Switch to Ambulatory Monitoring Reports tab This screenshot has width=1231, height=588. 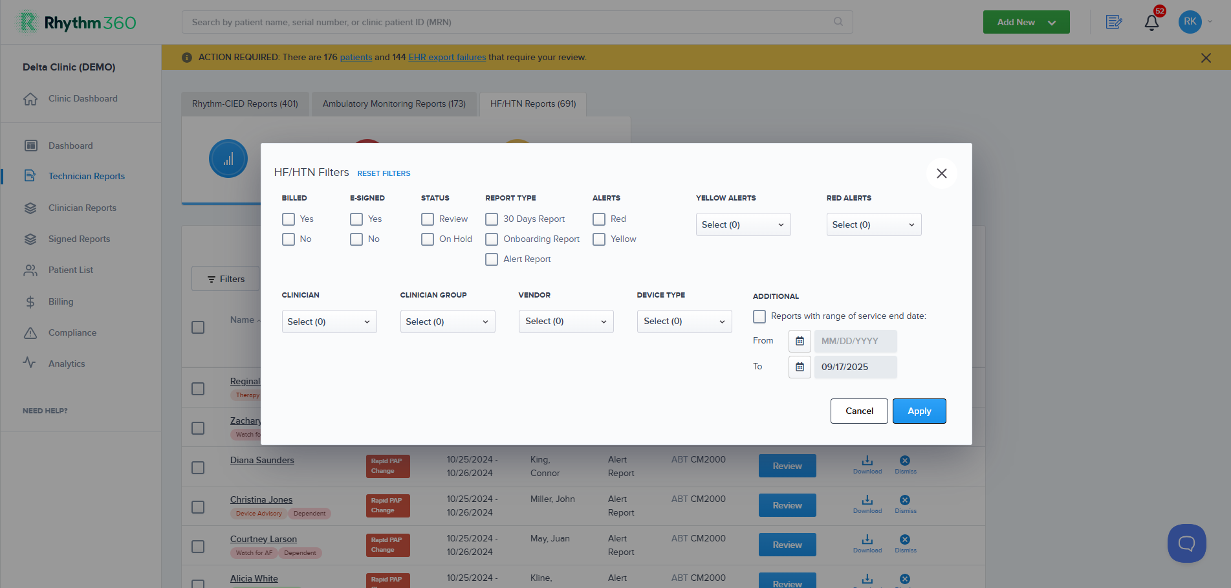[394, 103]
